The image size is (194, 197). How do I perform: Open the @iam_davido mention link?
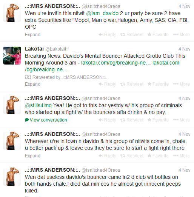click(102, 13)
